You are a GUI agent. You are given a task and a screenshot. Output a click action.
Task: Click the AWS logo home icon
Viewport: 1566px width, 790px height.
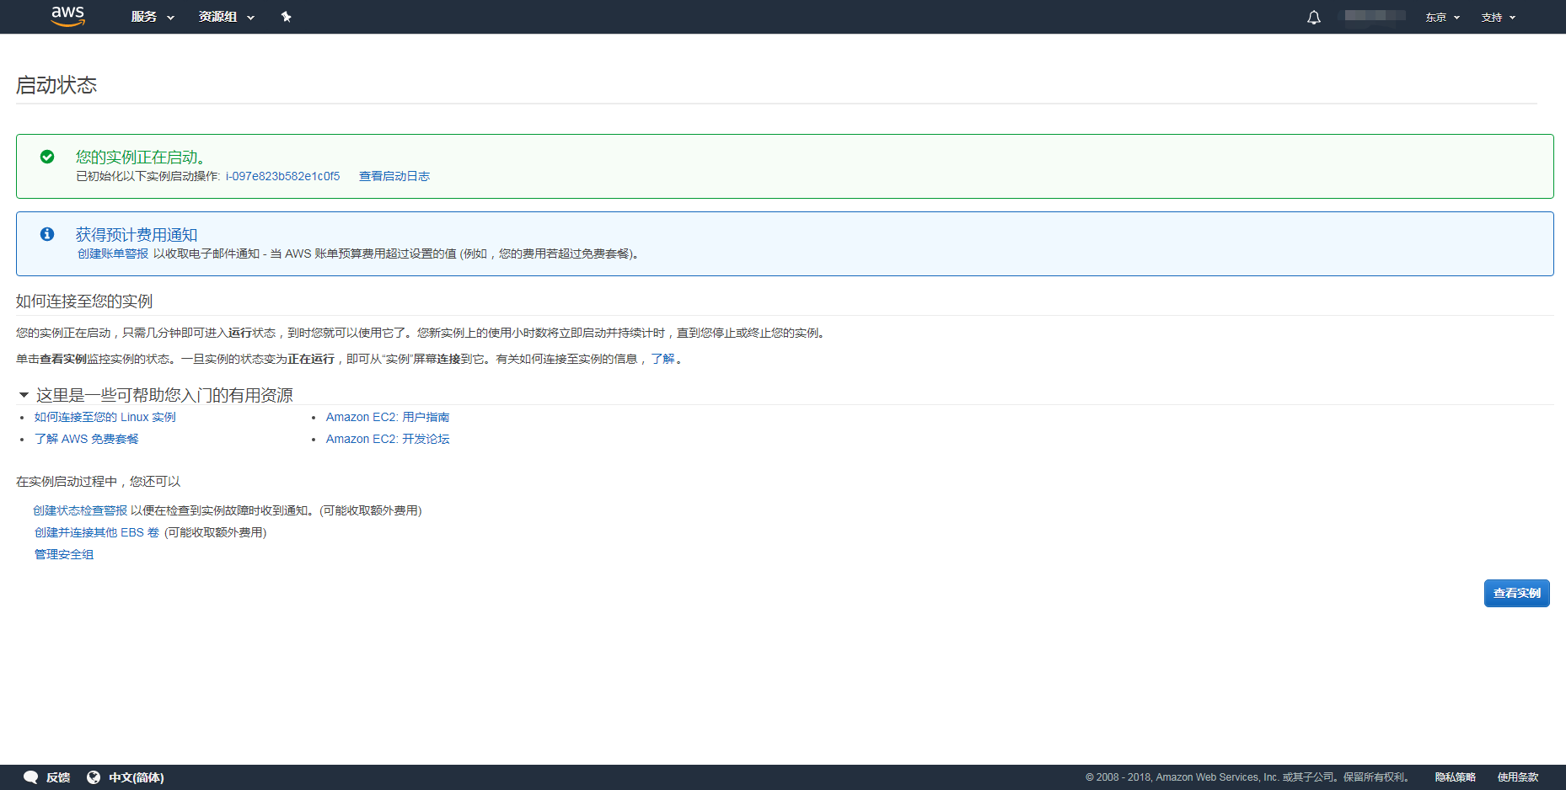pyautogui.click(x=67, y=16)
